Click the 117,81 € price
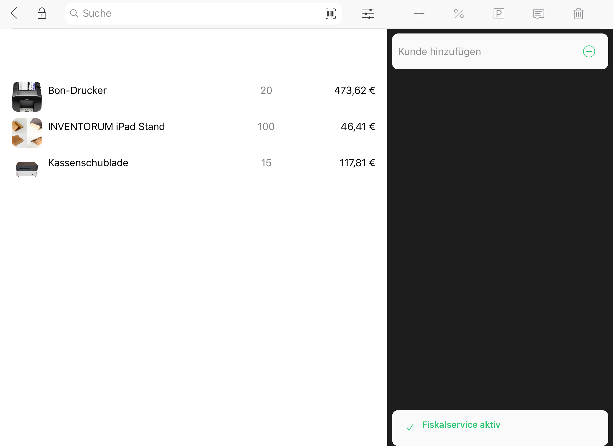The height and width of the screenshot is (446, 613). pos(357,163)
